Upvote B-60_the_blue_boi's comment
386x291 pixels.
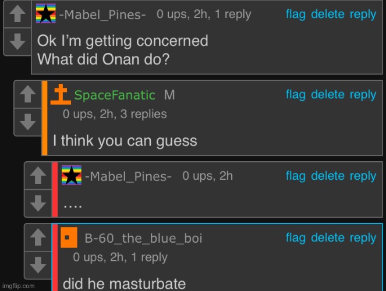pyautogui.click(x=38, y=236)
